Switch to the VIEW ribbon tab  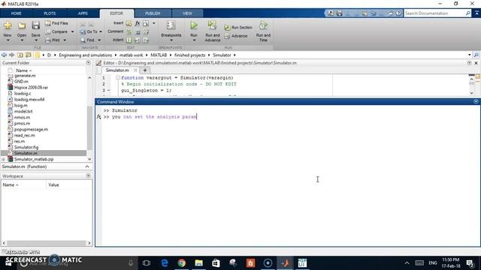pyautogui.click(x=187, y=13)
